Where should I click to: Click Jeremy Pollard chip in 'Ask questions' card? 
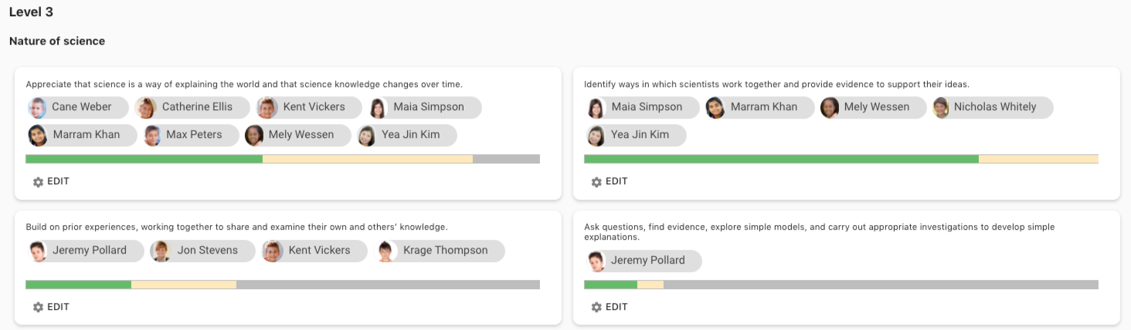click(644, 261)
